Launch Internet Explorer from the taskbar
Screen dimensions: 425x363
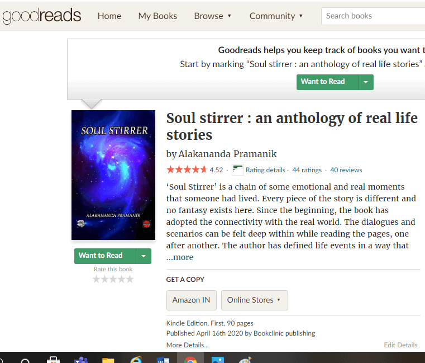tap(136, 360)
